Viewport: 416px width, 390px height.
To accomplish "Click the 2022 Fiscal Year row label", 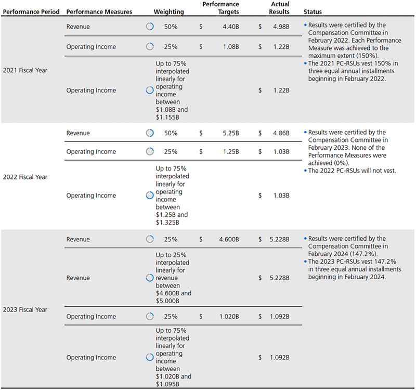I will pos(25,177).
